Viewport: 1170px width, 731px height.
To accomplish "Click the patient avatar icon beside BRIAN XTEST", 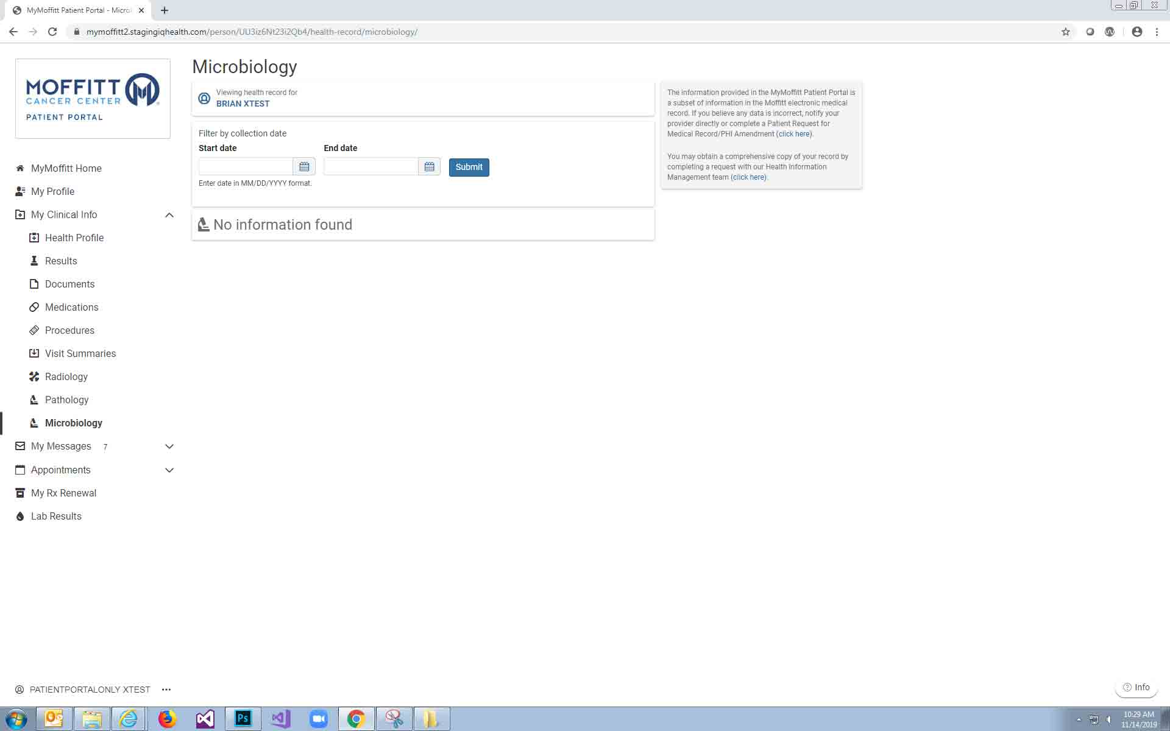I will 204,98.
